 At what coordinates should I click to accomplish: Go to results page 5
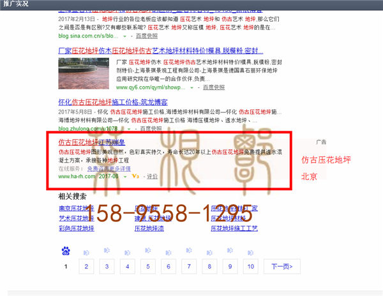(x=148, y=266)
